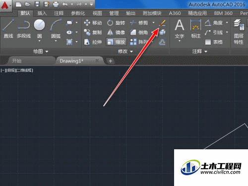Close the Drawing1* tab
The width and height of the screenshot is (248, 186).
[x=97, y=61]
